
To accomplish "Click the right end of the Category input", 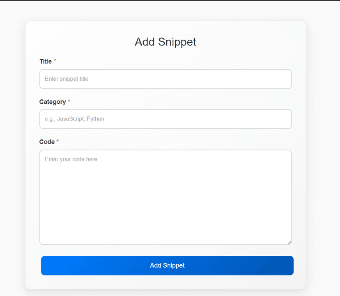I will click(283, 119).
